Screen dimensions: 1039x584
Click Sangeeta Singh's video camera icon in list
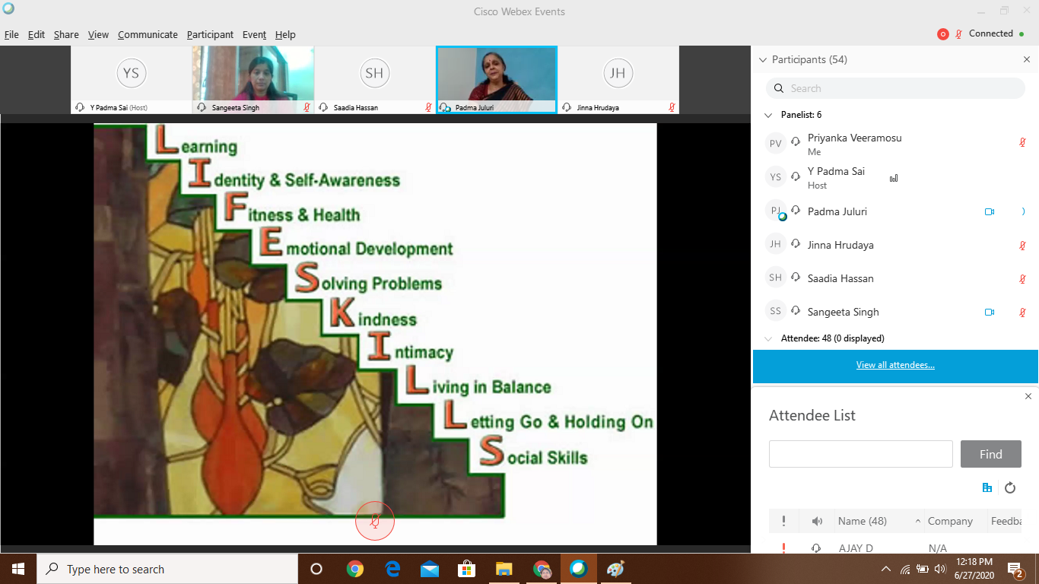(990, 312)
